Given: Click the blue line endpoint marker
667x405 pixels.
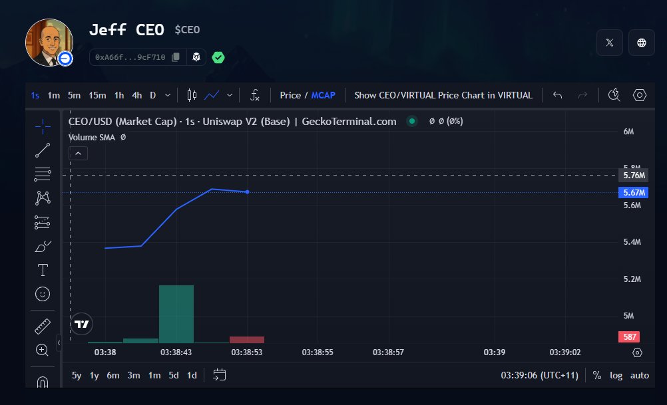Looking at the screenshot, I should click(247, 192).
